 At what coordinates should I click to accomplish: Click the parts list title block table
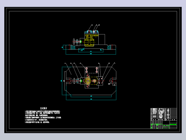(x=163, y=118)
